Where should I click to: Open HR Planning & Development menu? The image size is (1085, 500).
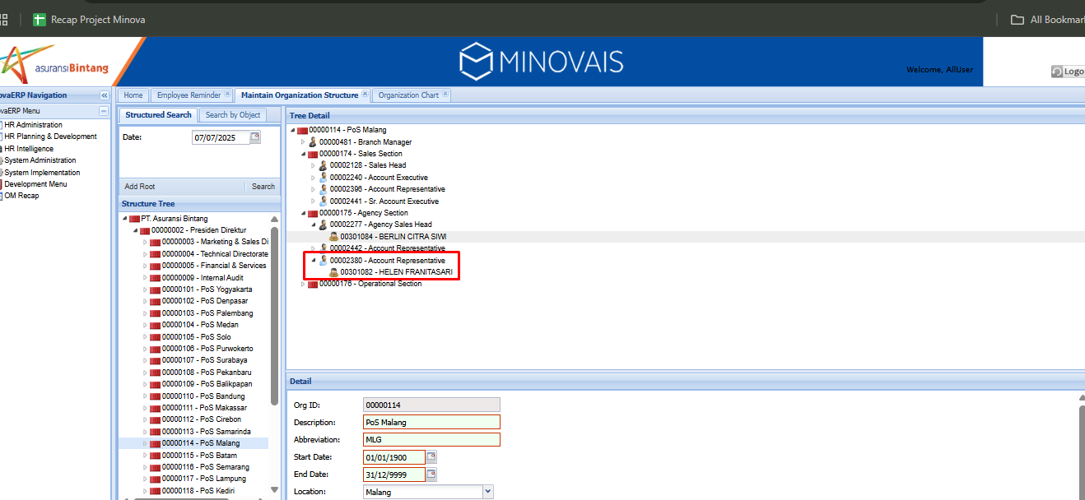pyautogui.click(x=50, y=137)
